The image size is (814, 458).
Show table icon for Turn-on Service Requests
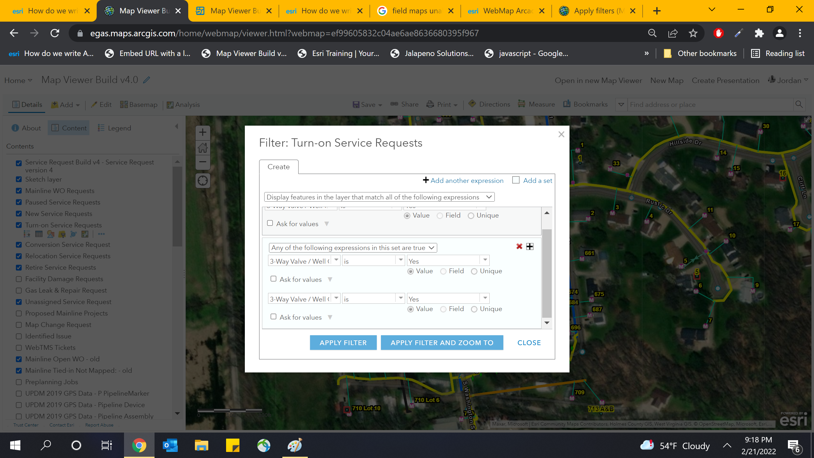coord(39,234)
